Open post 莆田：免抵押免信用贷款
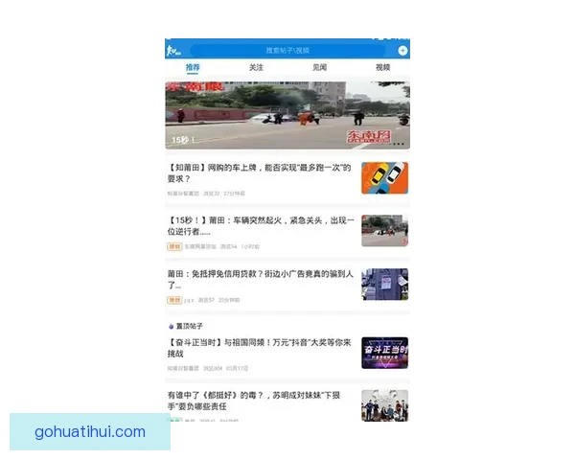 pyautogui.click(x=261, y=279)
